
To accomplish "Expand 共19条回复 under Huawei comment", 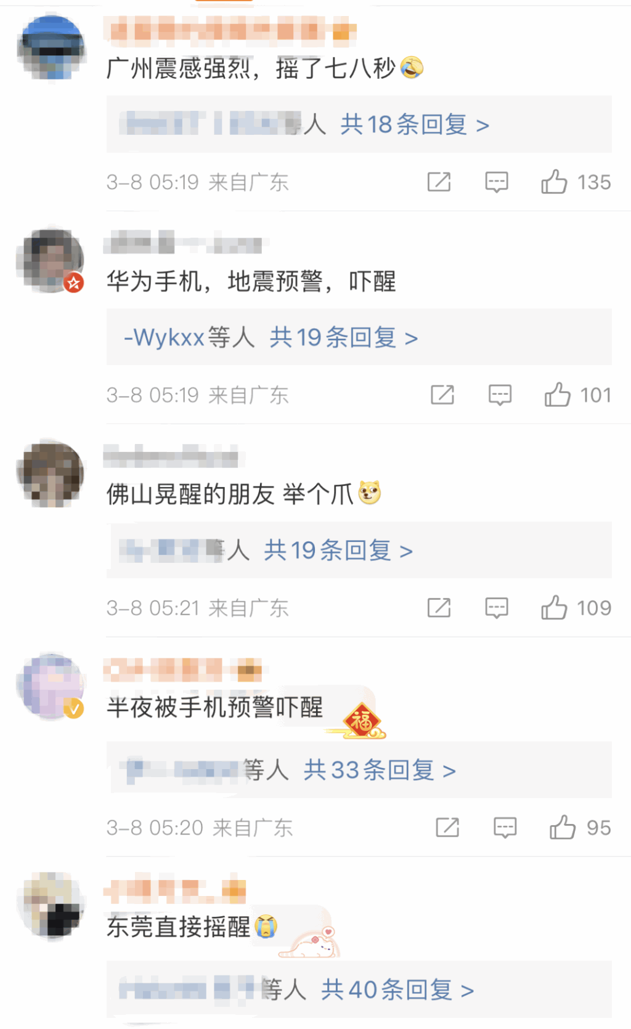I will (344, 337).
